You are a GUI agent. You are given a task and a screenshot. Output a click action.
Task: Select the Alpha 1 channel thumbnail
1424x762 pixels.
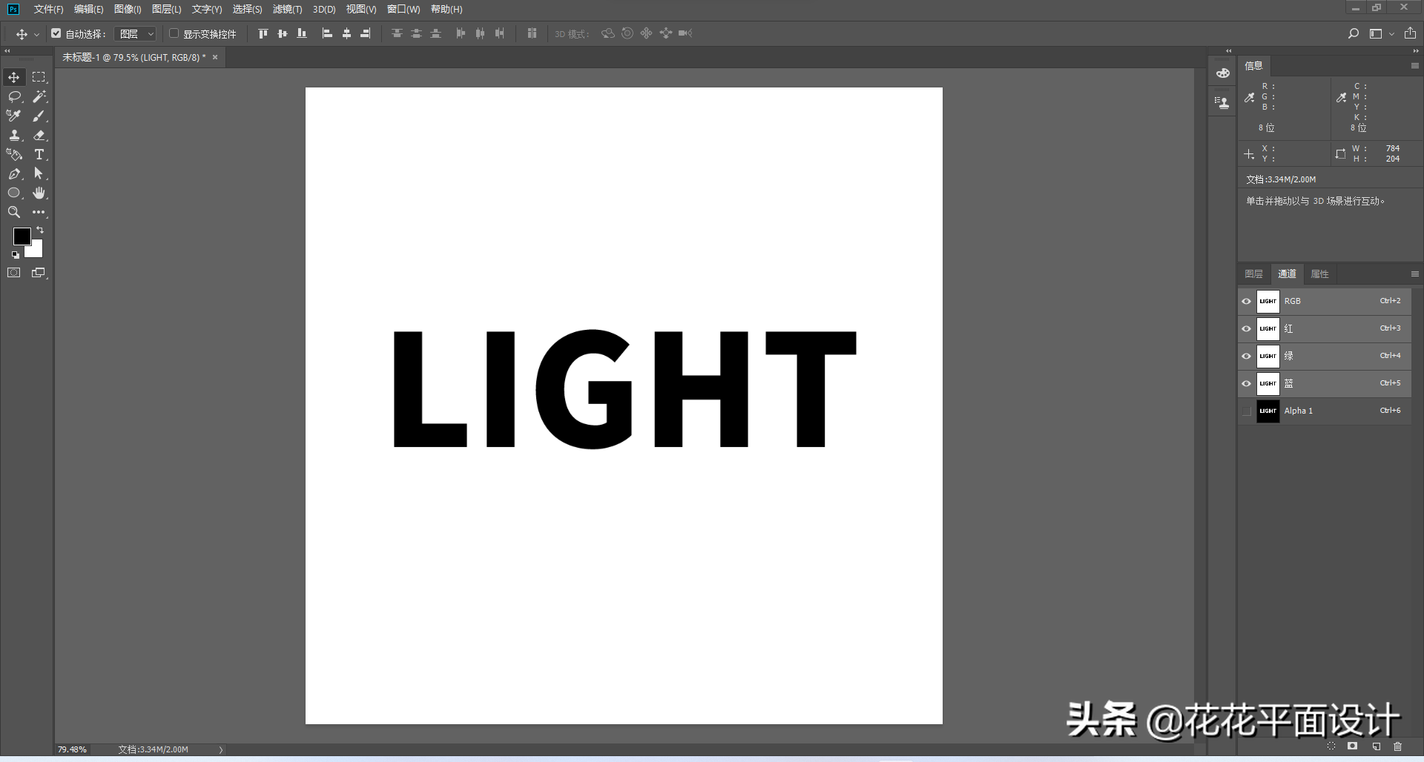click(x=1268, y=411)
